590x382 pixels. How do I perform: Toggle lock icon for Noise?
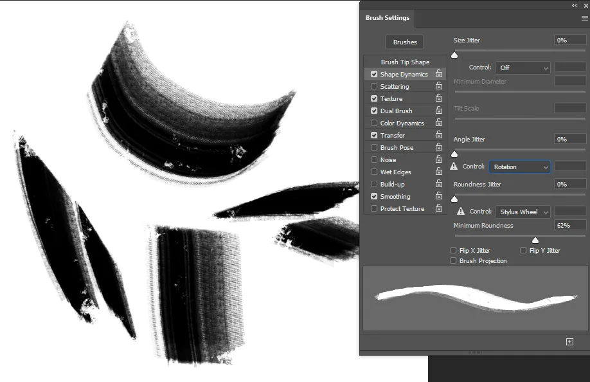(439, 159)
